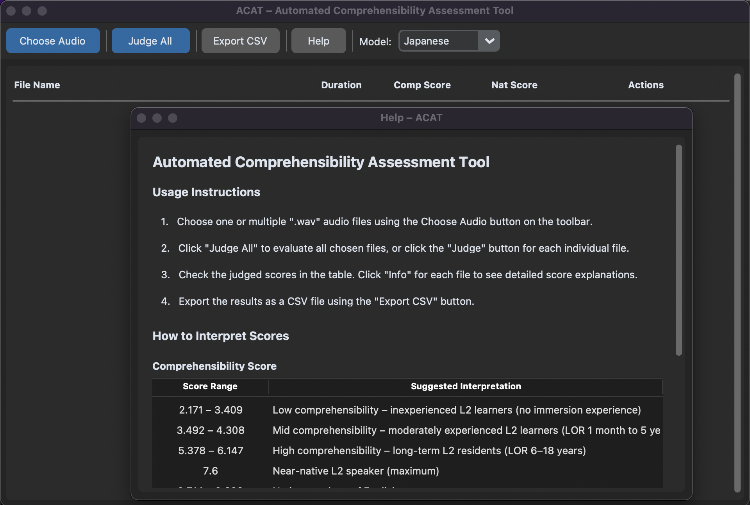Image resolution: width=750 pixels, height=505 pixels.
Task: Click the Mid comprehensibility interpretation text
Action: click(x=466, y=430)
